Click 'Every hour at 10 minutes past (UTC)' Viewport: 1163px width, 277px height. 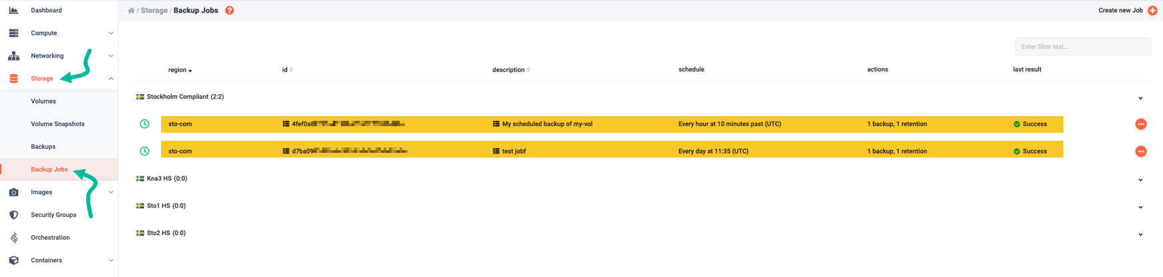pos(730,124)
